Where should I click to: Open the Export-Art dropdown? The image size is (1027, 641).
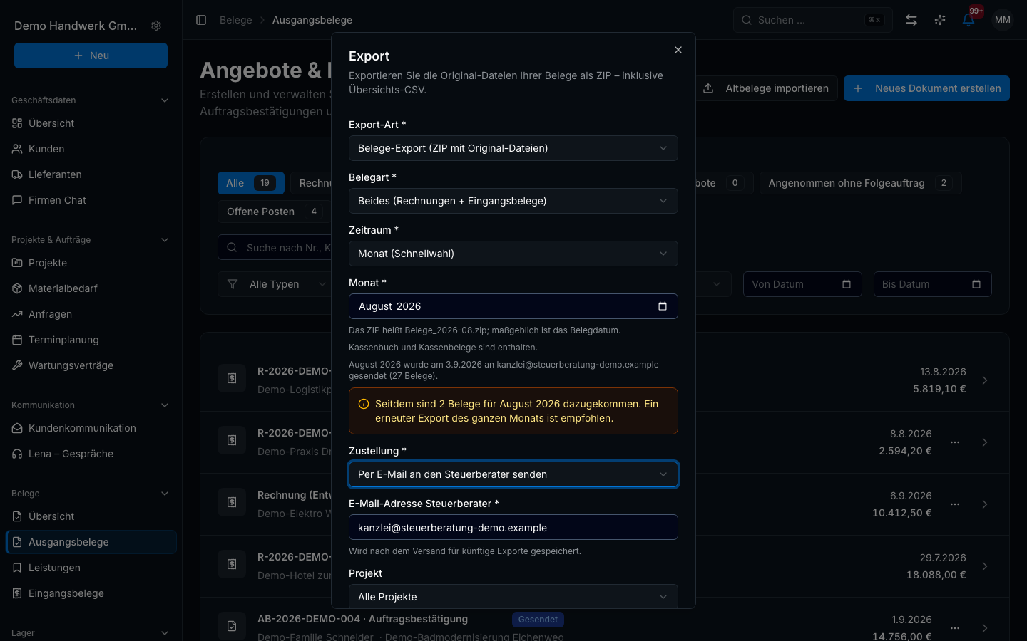513,148
